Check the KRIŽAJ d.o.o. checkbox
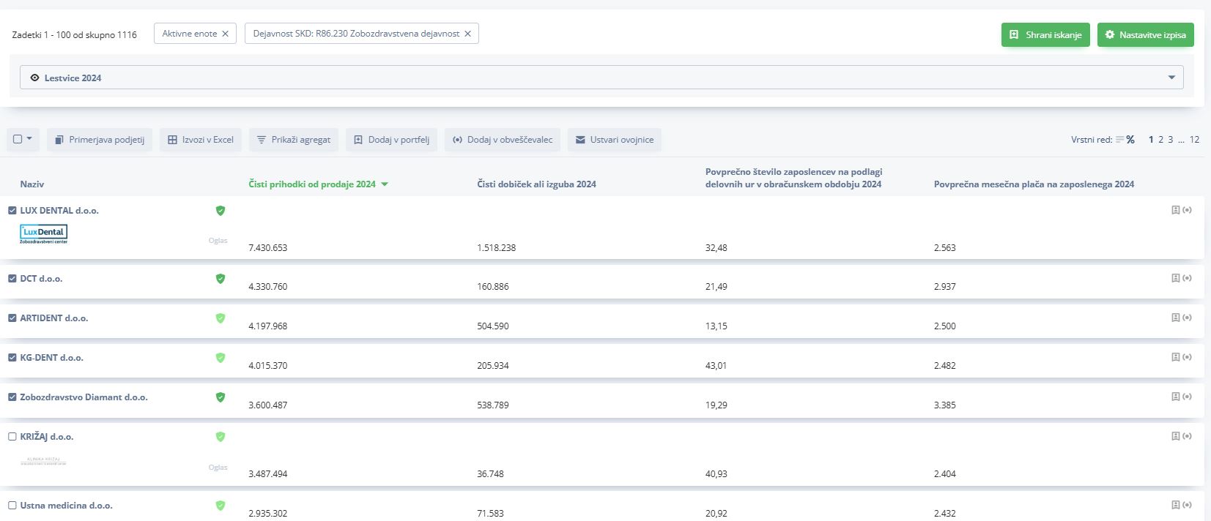 click(12, 437)
